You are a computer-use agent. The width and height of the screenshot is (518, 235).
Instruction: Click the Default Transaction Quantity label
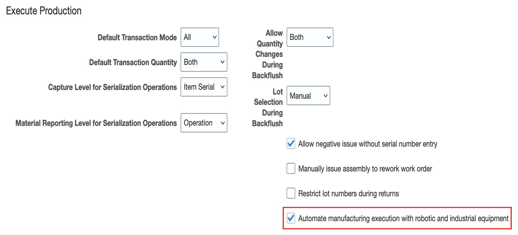[133, 62]
